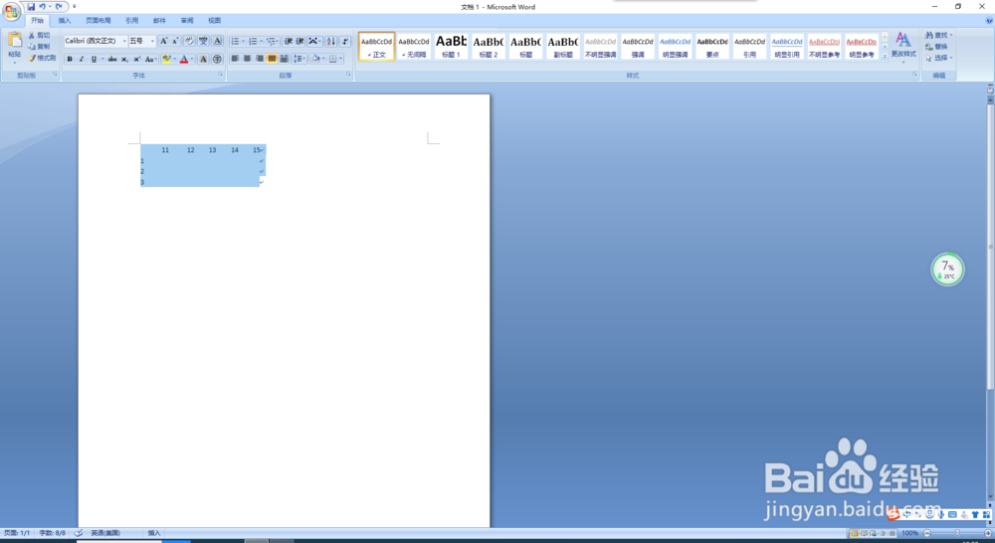The width and height of the screenshot is (995, 543).
Task: Open text highlight color picker
Action: [x=175, y=59]
